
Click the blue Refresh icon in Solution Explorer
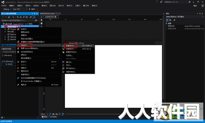[x=20, y=17]
